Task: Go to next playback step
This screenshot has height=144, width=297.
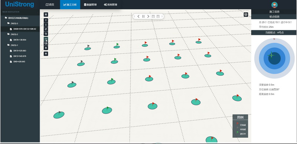Action: pos(148,16)
